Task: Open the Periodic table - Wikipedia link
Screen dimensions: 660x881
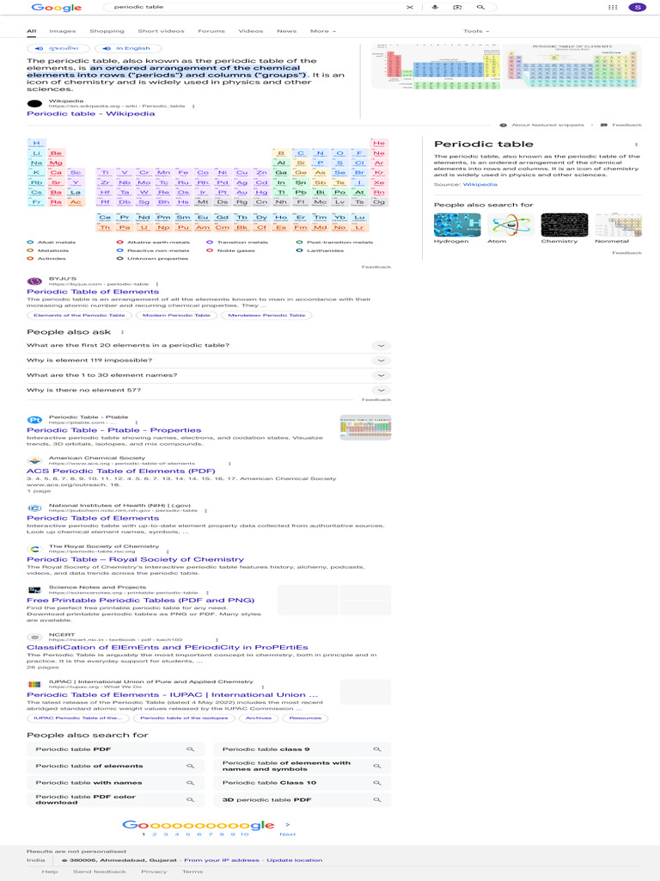Action: click(x=91, y=114)
